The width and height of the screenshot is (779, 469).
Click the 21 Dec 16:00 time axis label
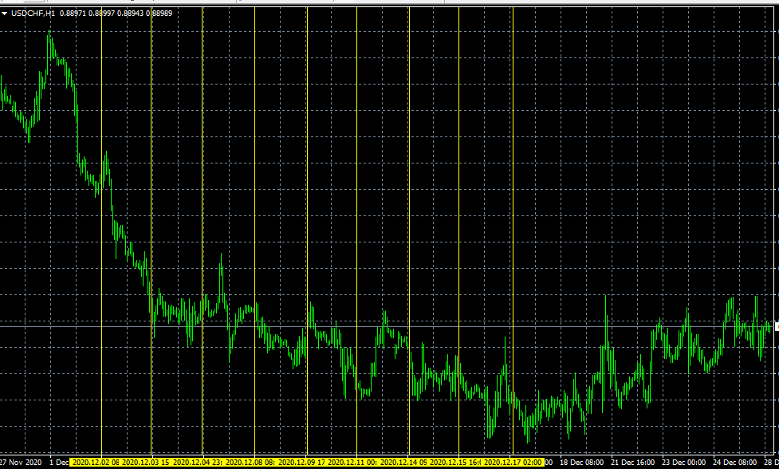[x=632, y=463]
